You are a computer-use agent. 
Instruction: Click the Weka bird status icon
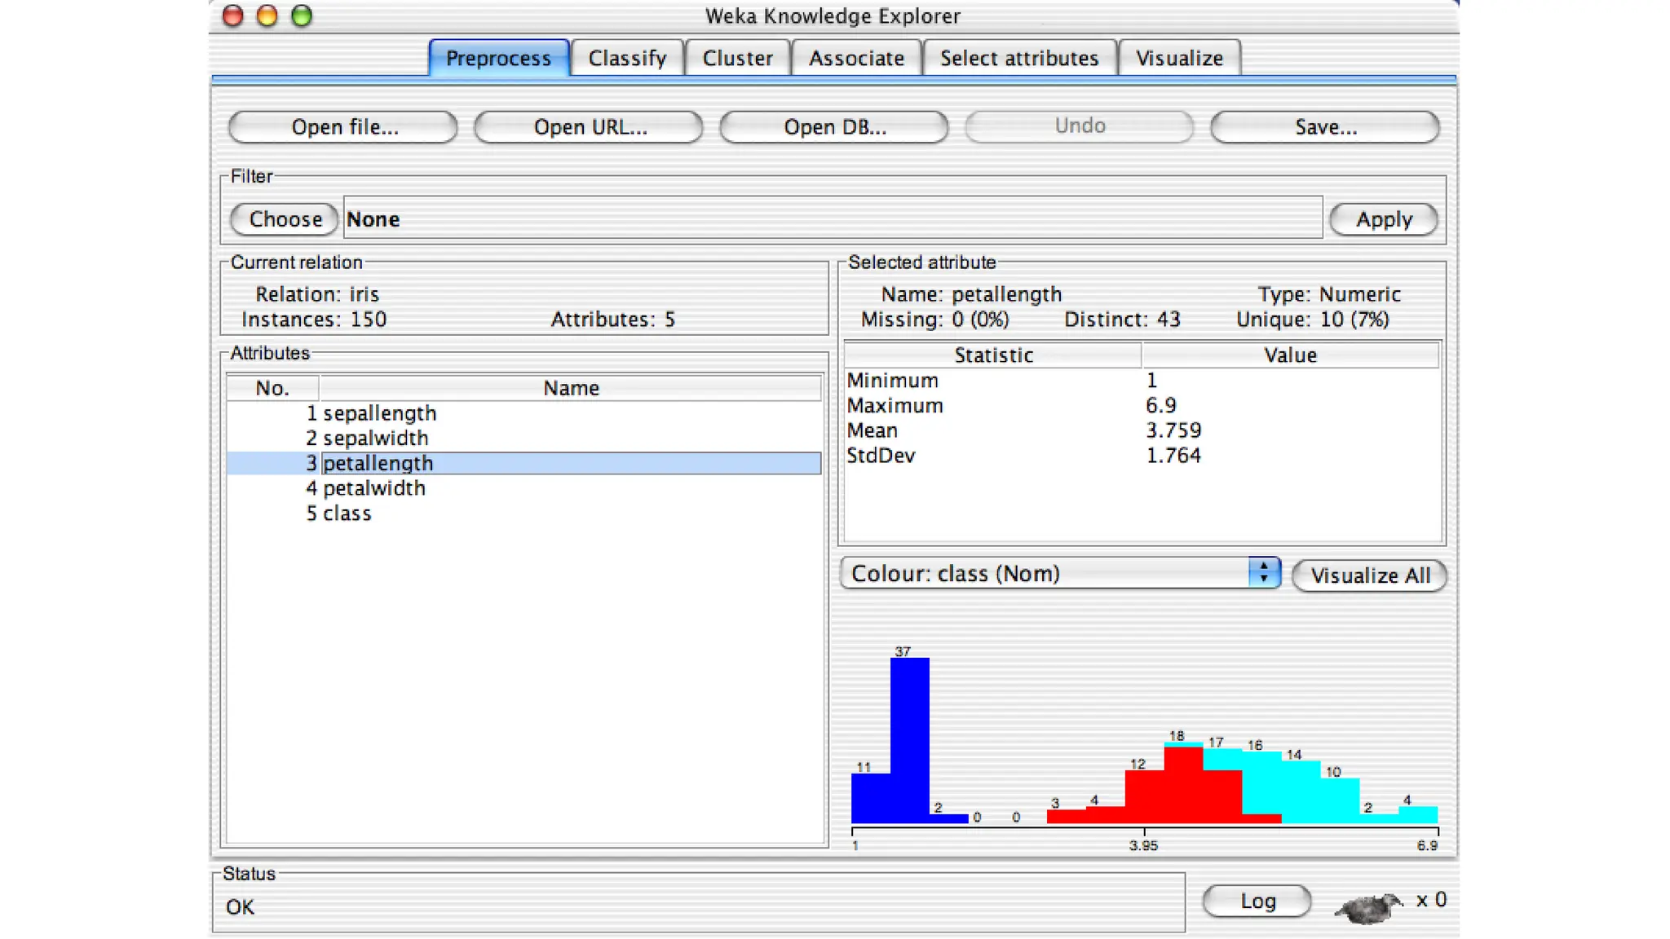pos(1368,906)
